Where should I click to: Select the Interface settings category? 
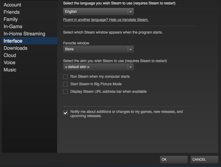click(x=30, y=41)
